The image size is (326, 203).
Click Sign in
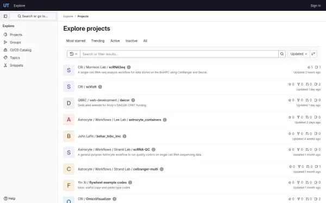315,5
